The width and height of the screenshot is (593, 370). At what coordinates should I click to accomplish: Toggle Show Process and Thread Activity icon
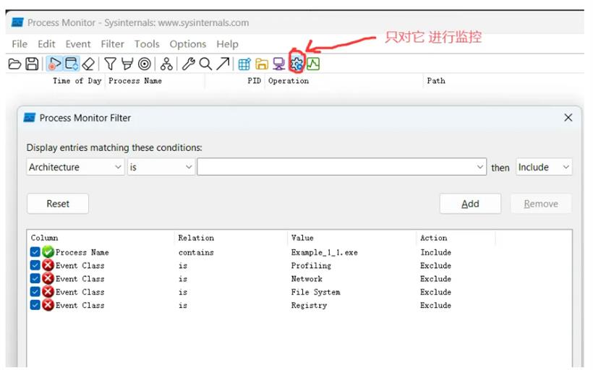pos(296,64)
